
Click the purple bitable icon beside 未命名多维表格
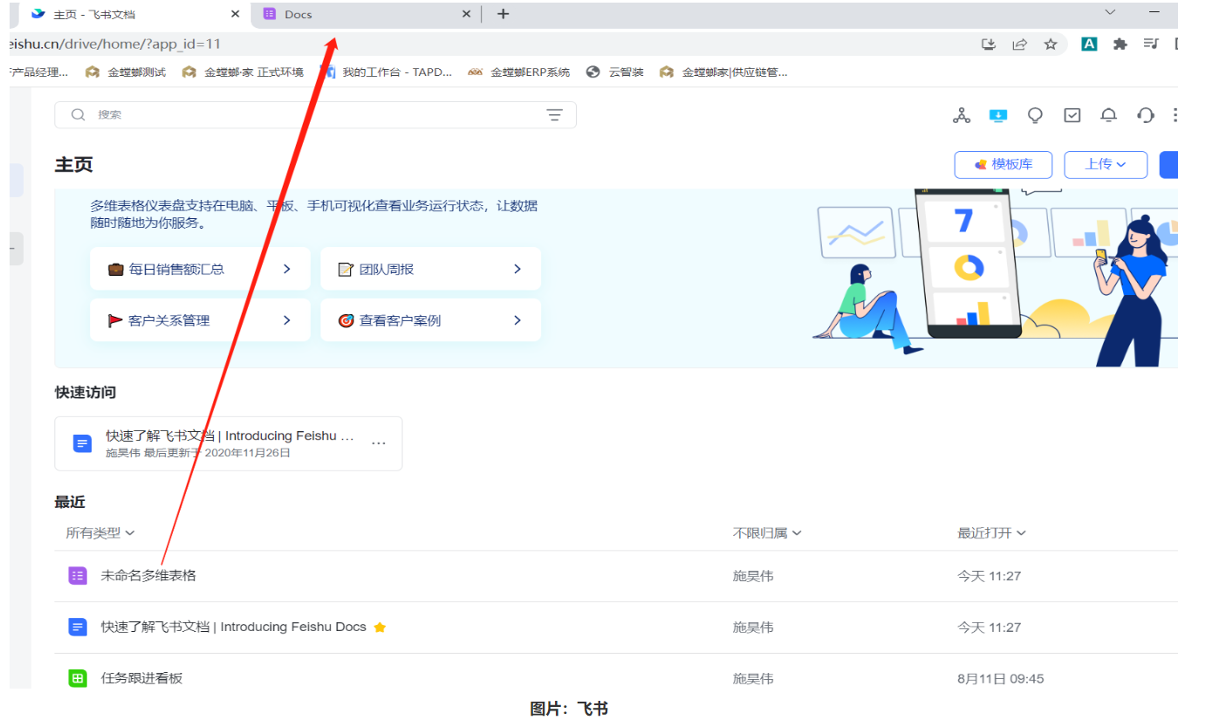[78, 576]
